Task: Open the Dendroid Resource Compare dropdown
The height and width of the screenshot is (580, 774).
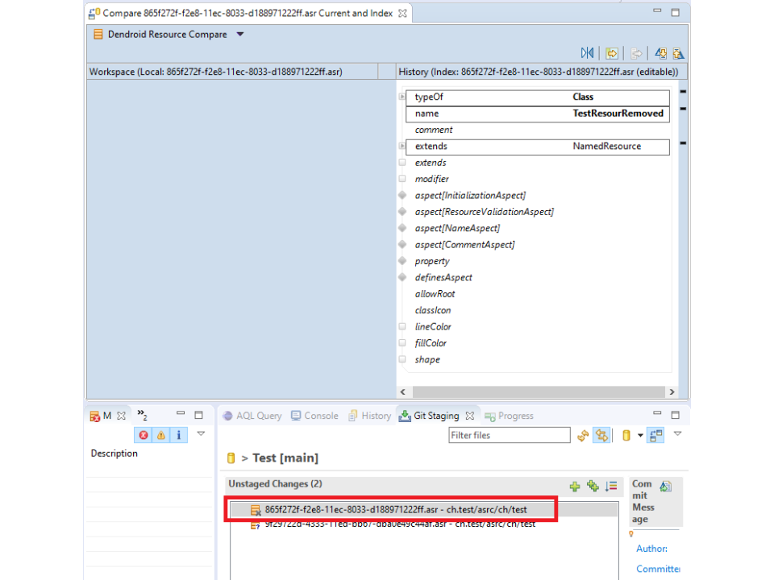Action: coord(240,35)
